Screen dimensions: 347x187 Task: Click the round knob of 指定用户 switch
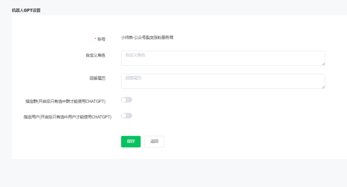(124, 116)
